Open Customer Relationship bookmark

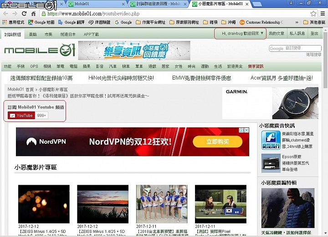261,22
